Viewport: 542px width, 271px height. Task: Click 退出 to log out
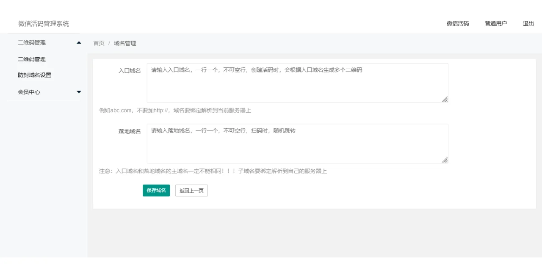pyautogui.click(x=528, y=23)
